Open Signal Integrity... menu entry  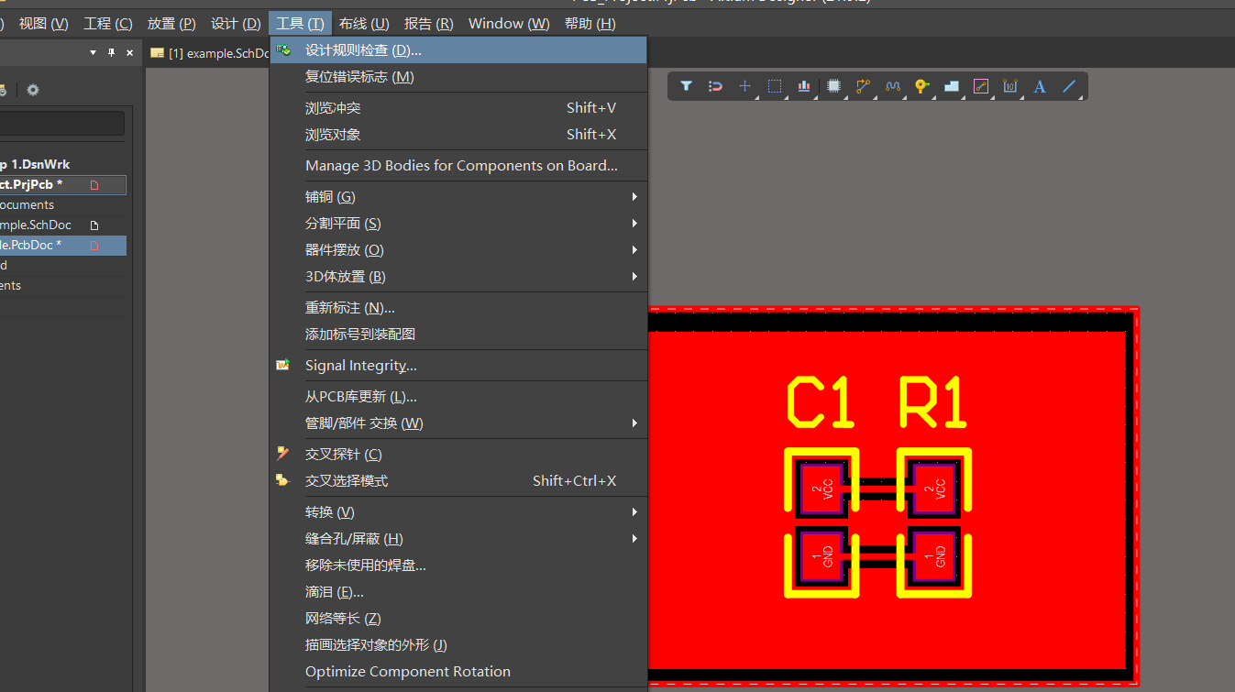point(458,366)
